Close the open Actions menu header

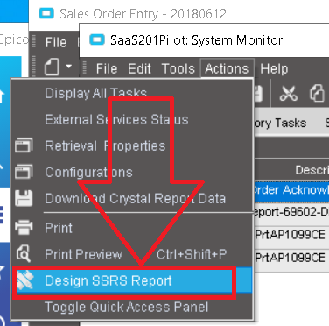coord(227,69)
